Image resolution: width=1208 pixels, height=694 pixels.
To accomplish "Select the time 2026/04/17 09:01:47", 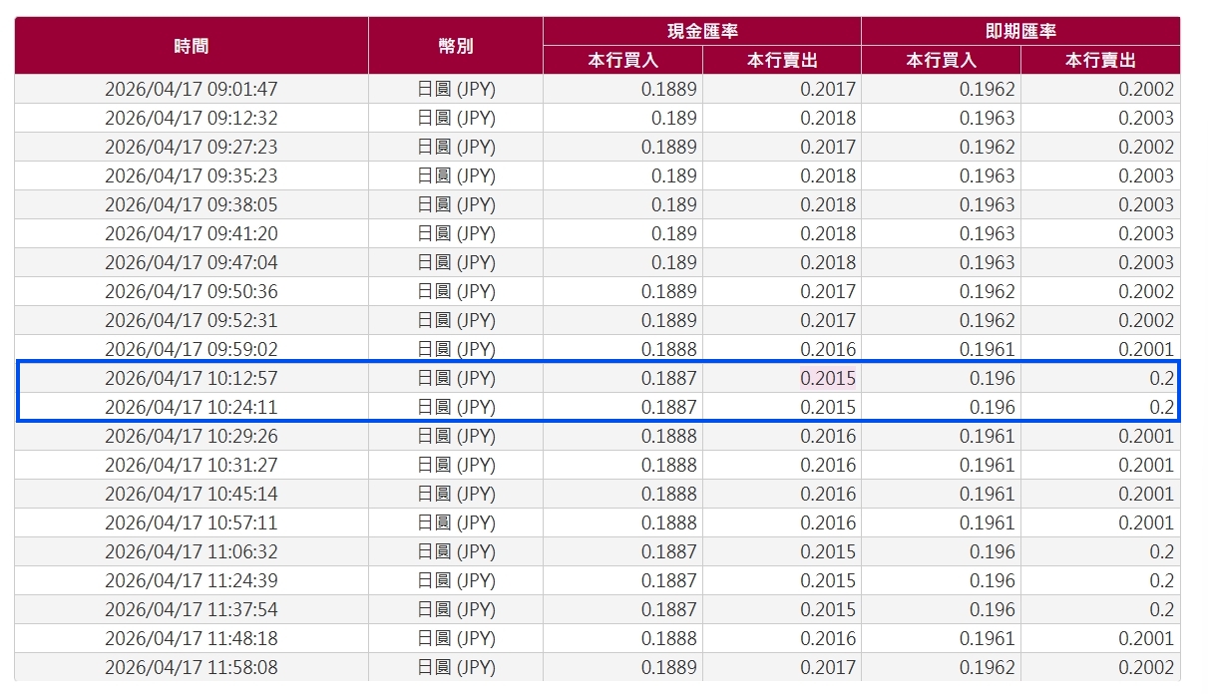I will click(x=192, y=89).
